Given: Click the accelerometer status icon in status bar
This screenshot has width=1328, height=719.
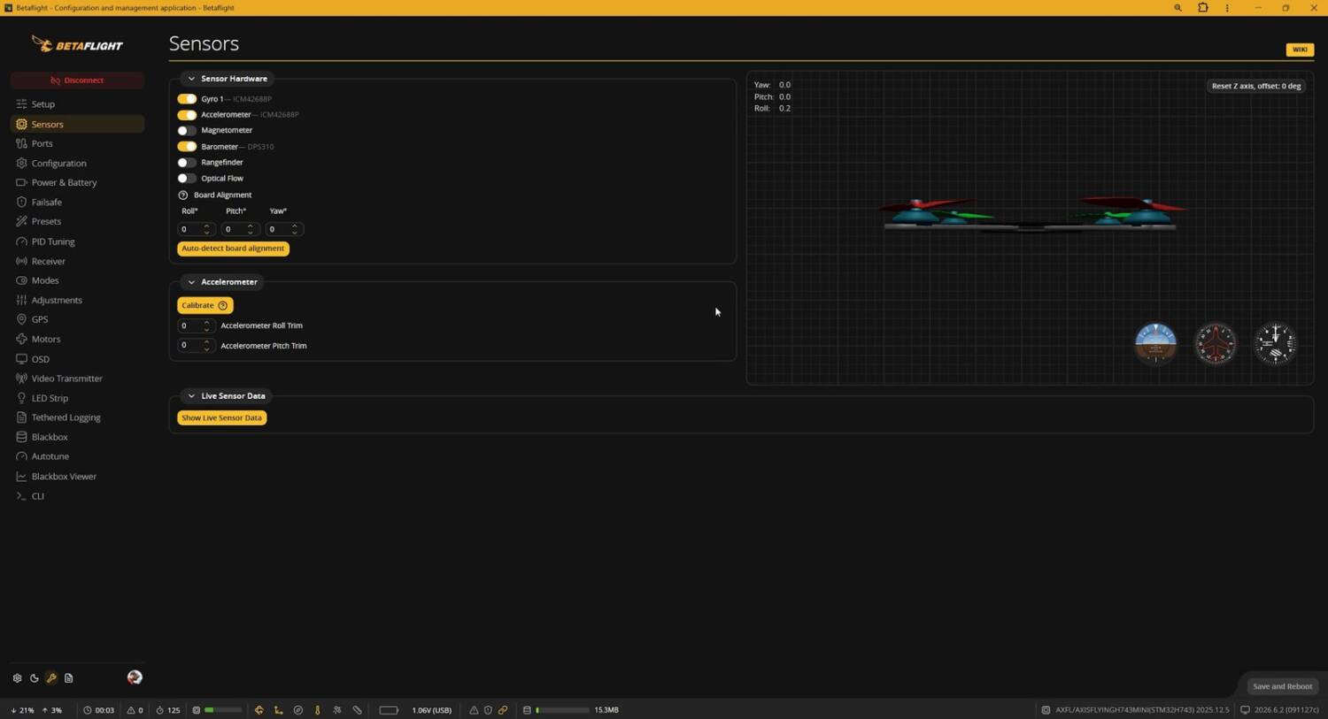Looking at the screenshot, I should 278,710.
